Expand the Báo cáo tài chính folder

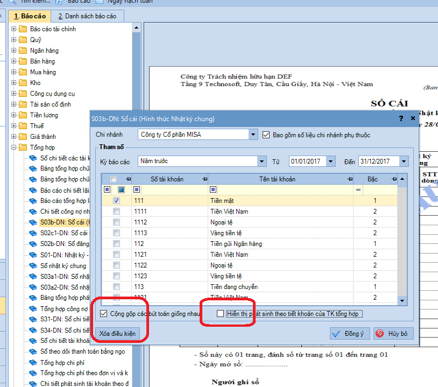coord(13,29)
